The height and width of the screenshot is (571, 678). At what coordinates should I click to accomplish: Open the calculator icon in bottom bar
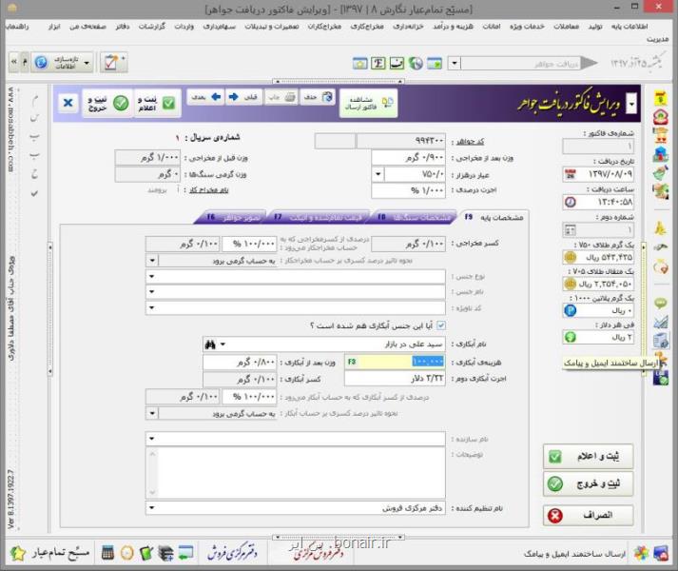point(107,553)
